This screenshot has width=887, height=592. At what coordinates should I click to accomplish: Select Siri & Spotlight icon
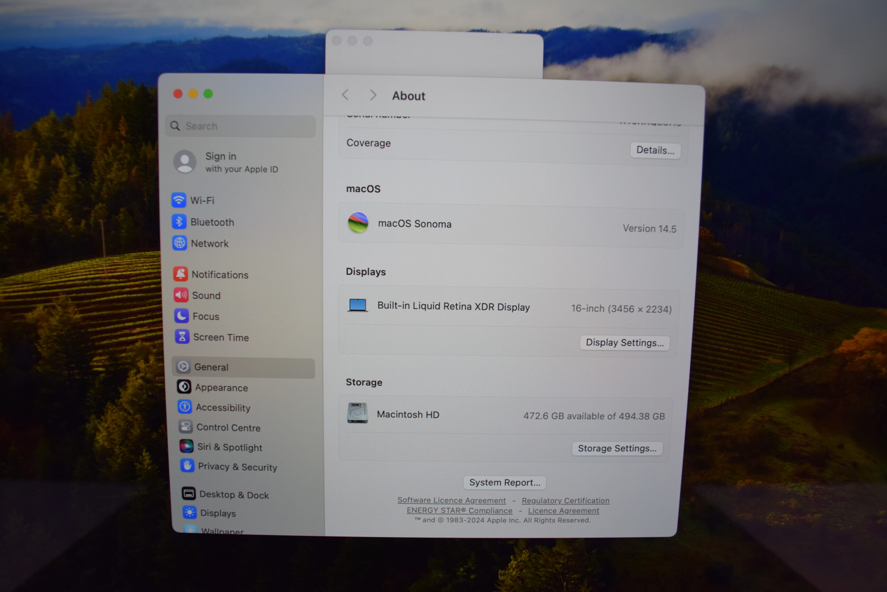click(186, 446)
